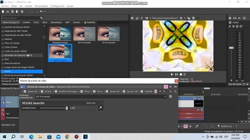This screenshot has height=140, width=250.
Task: Click the Stop button under preview
Action: (181, 74)
